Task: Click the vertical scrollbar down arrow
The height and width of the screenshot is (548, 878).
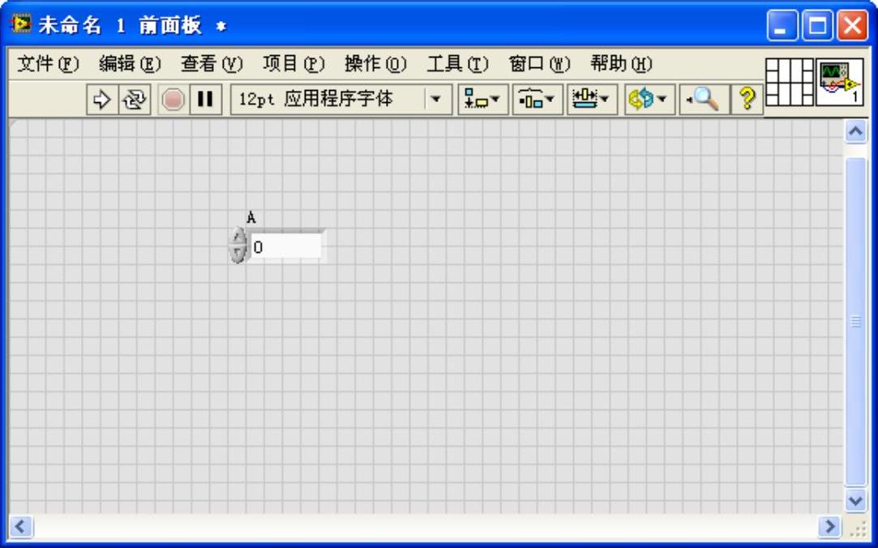Action: (855, 500)
